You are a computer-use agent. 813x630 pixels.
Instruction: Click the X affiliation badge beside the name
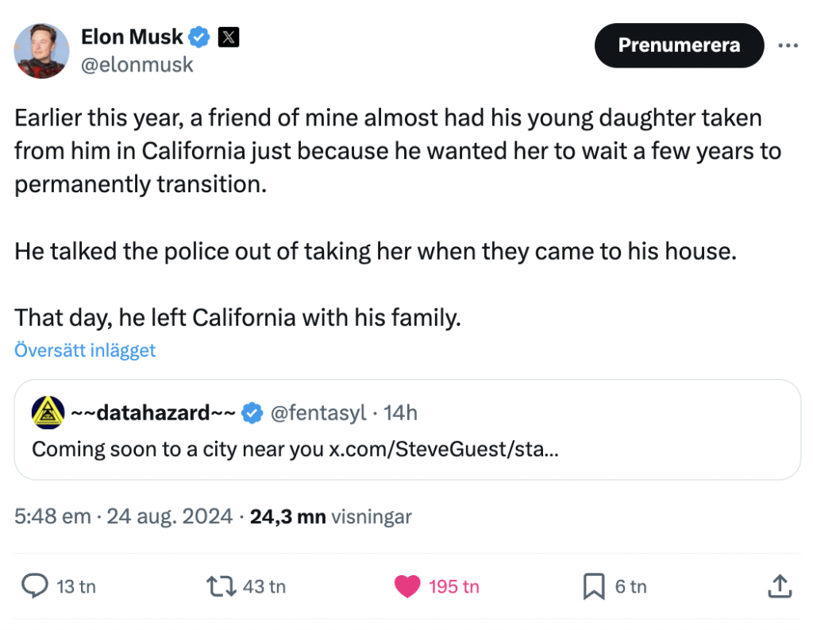(229, 37)
